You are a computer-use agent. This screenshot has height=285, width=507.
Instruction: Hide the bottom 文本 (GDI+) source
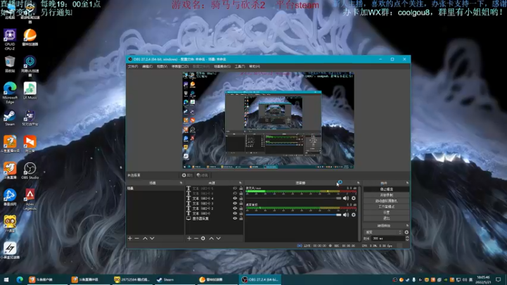(234, 213)
